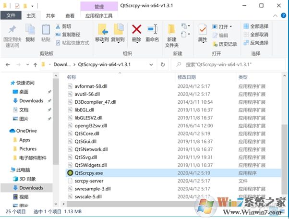
Task: Open Apps folder under OneDrive
Action: point(22,140)
